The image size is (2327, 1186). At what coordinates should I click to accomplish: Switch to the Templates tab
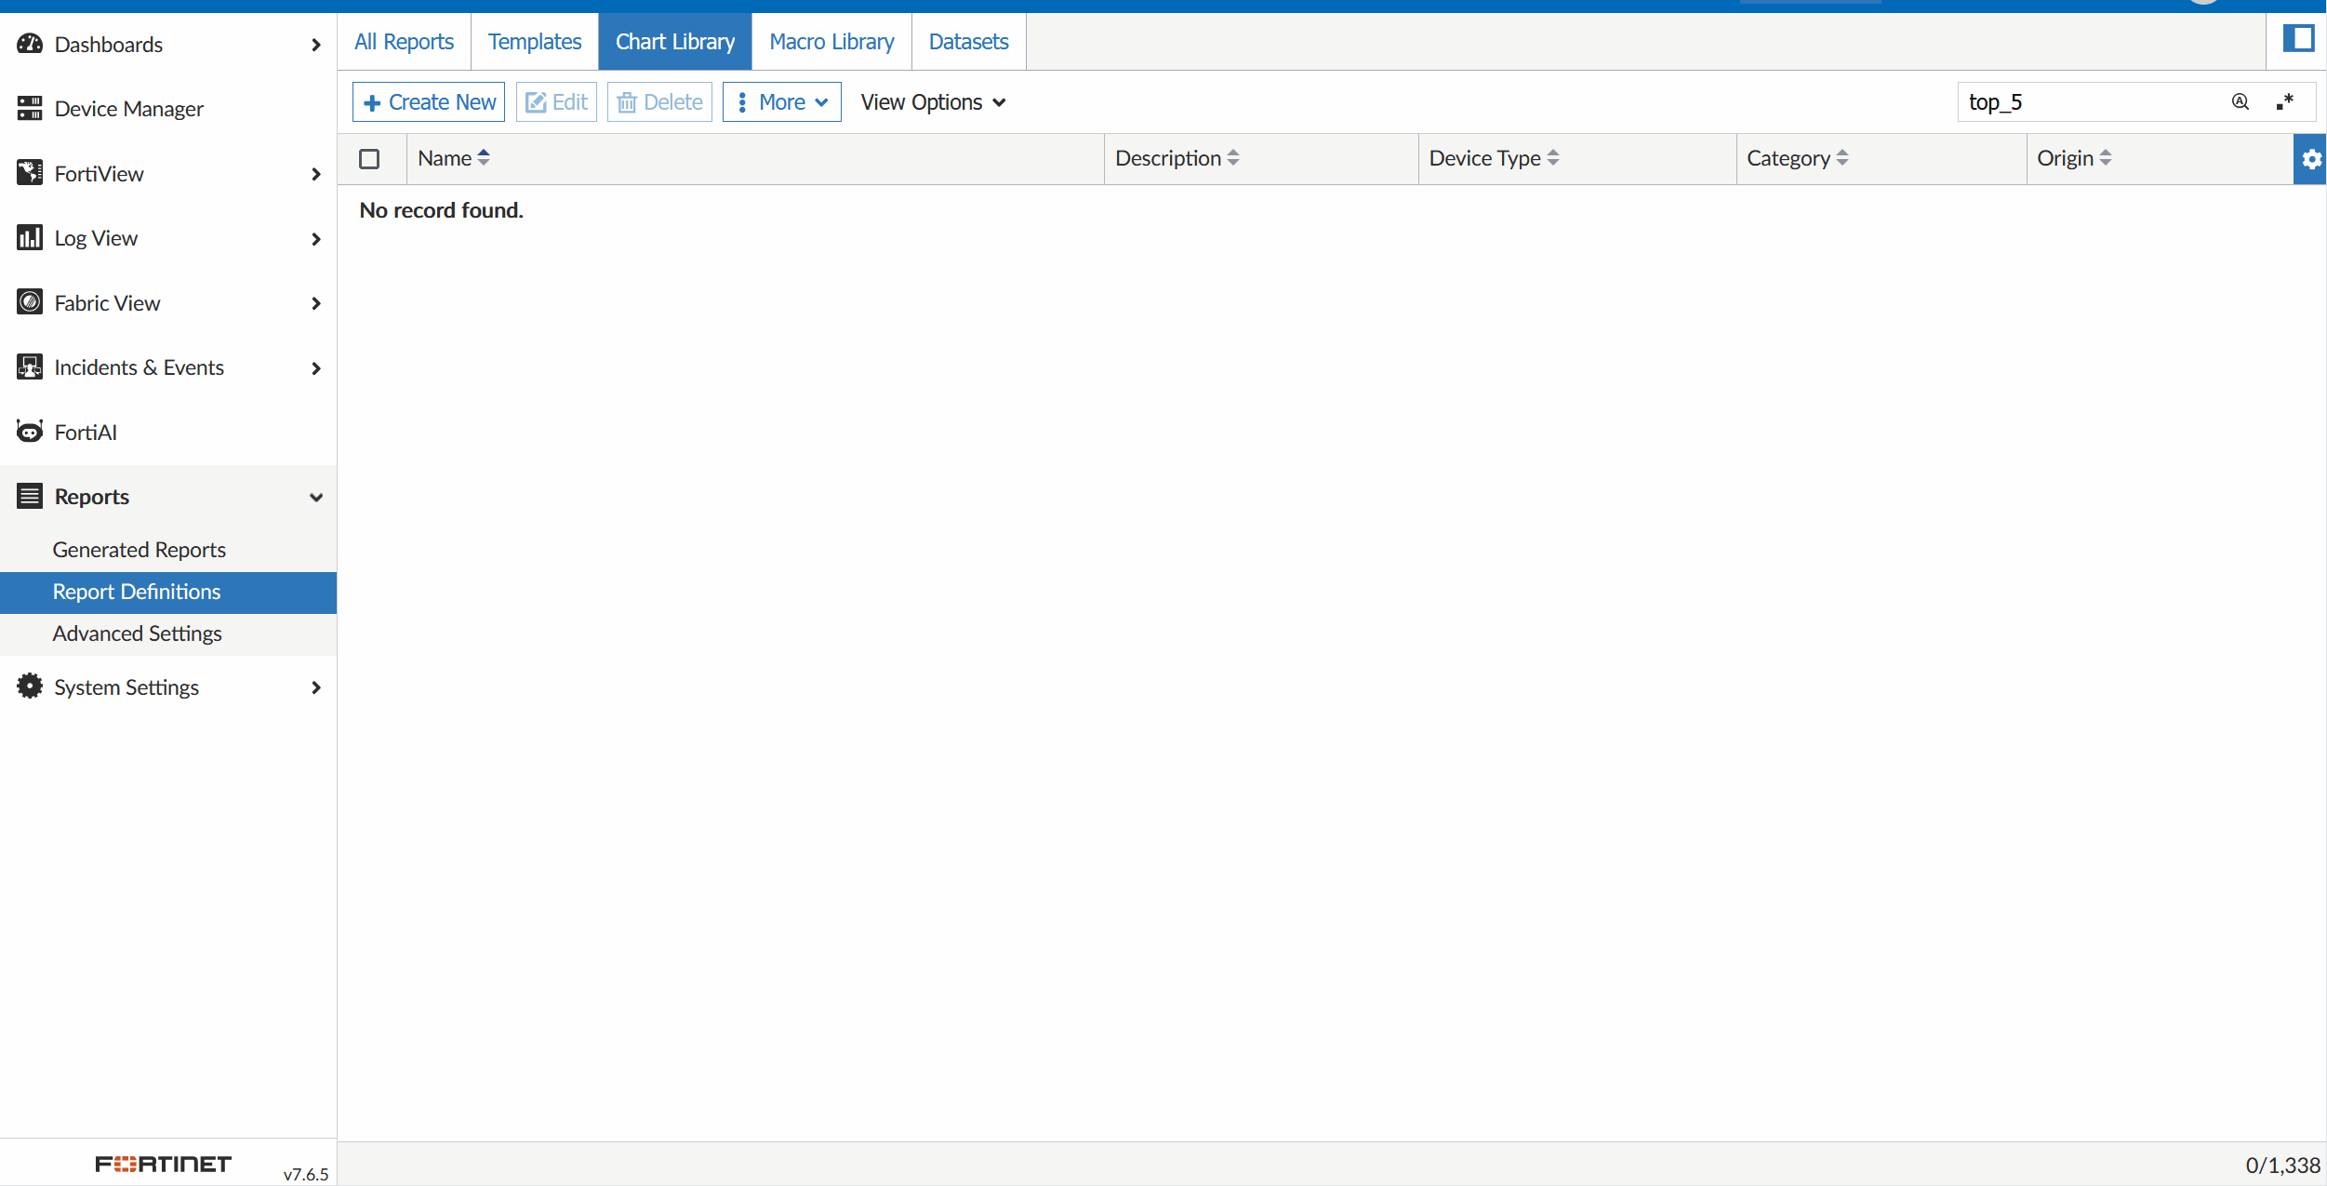click(x=535, y=42)
